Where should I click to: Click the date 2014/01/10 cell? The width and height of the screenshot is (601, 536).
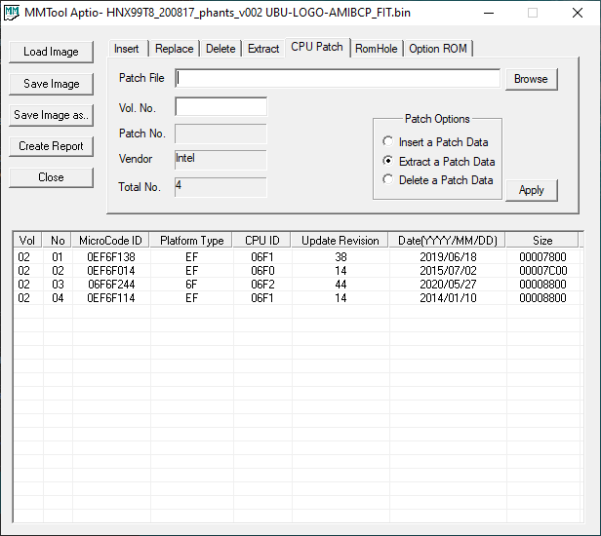[448, 298]
